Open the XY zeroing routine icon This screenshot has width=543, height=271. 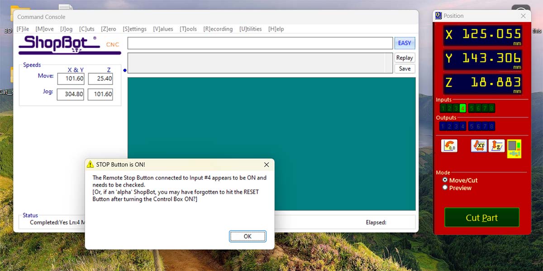[x=479, y=145]
